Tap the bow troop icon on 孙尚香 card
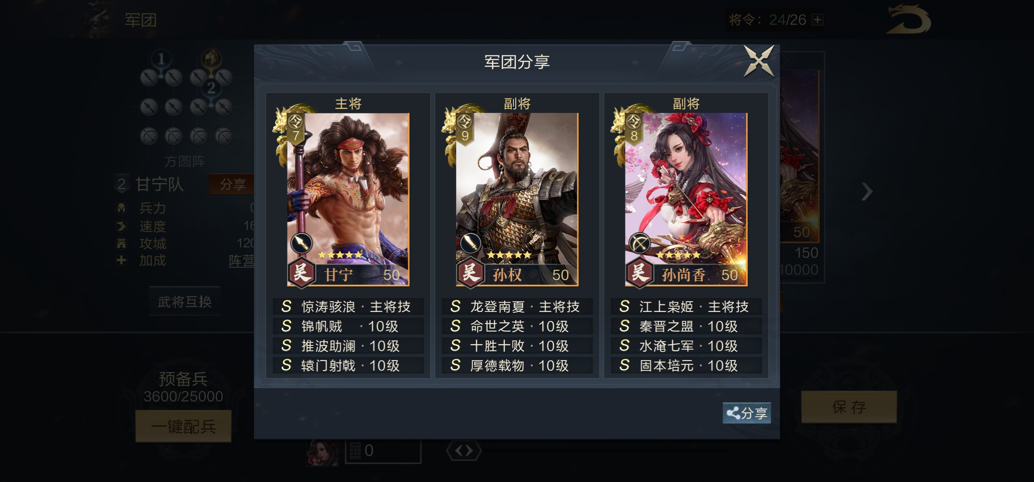The width and height of the screenshot is (1034, 482). click(639, 244)
